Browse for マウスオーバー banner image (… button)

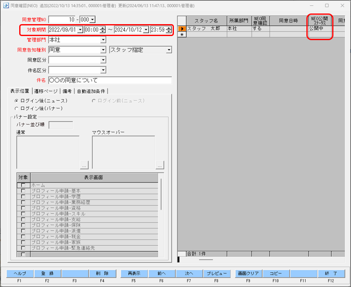click(x=160, y=165)
